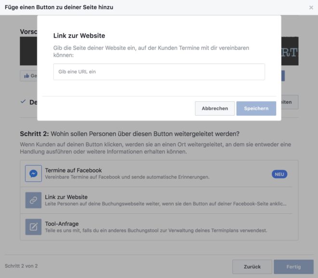Click the Leite Personen auf deine Buchungswebseite text
This screenshot has height=278, width=318.
(x=166, y=204)
